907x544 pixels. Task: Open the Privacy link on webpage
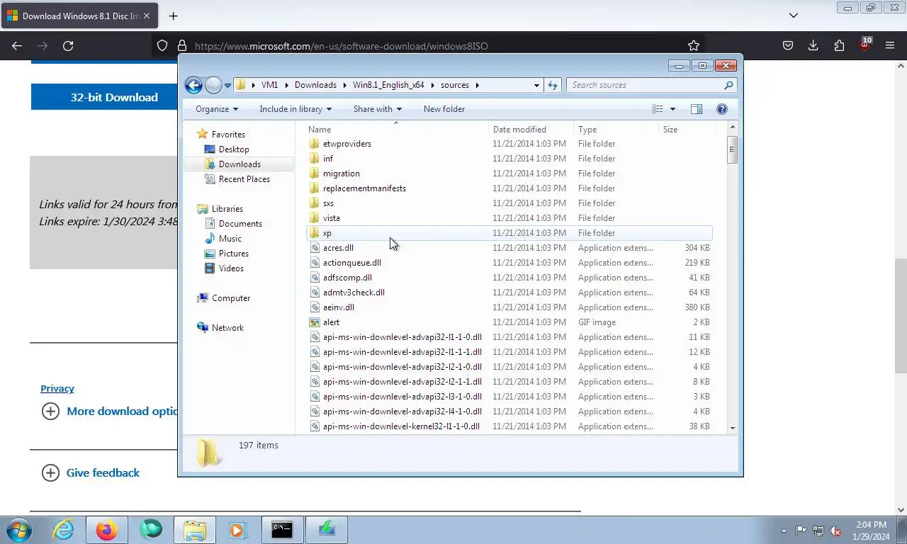[57, 388]
